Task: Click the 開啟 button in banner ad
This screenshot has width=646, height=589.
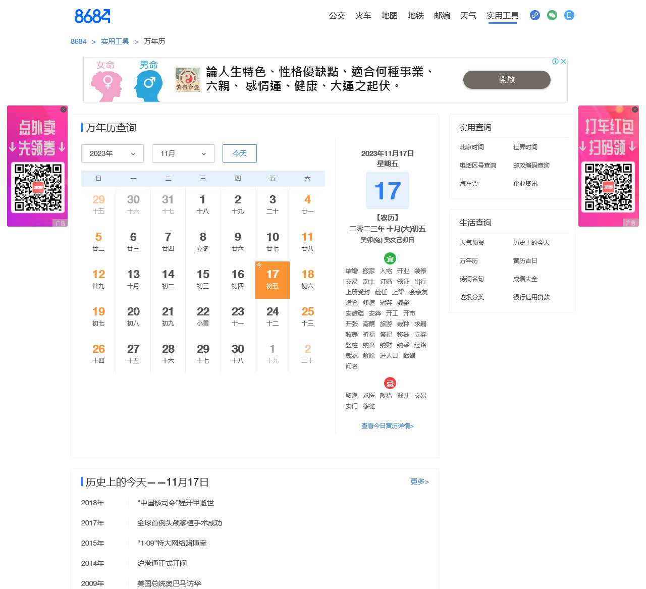Action: pyautogui.click(x=507, y=79)
